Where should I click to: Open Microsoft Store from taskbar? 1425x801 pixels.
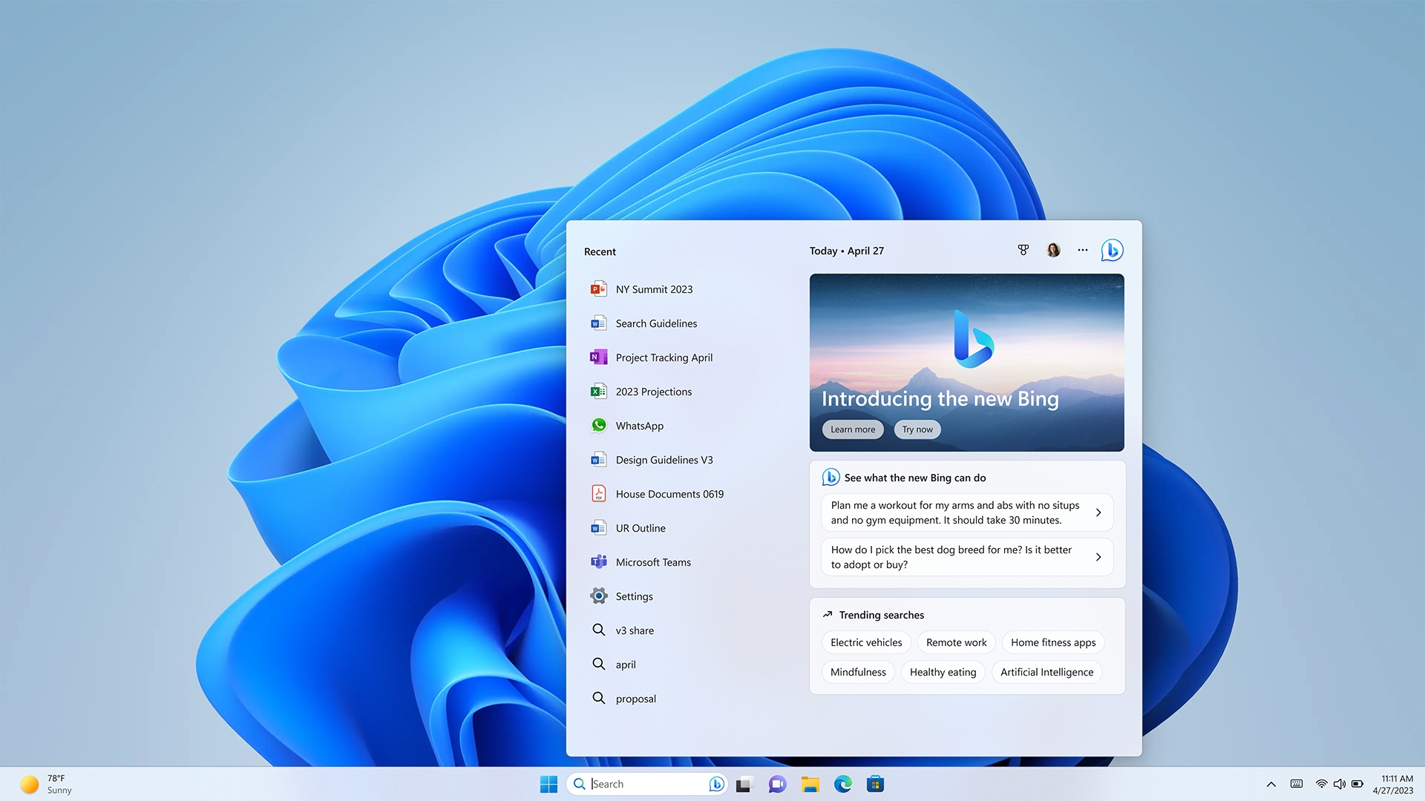(875, 783)
